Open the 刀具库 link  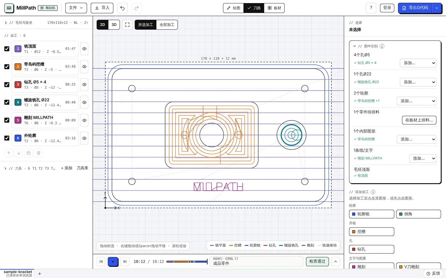point(82,168)
